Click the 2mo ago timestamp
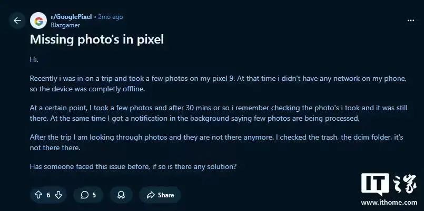The image size is (424, 211). coord(110,17)
